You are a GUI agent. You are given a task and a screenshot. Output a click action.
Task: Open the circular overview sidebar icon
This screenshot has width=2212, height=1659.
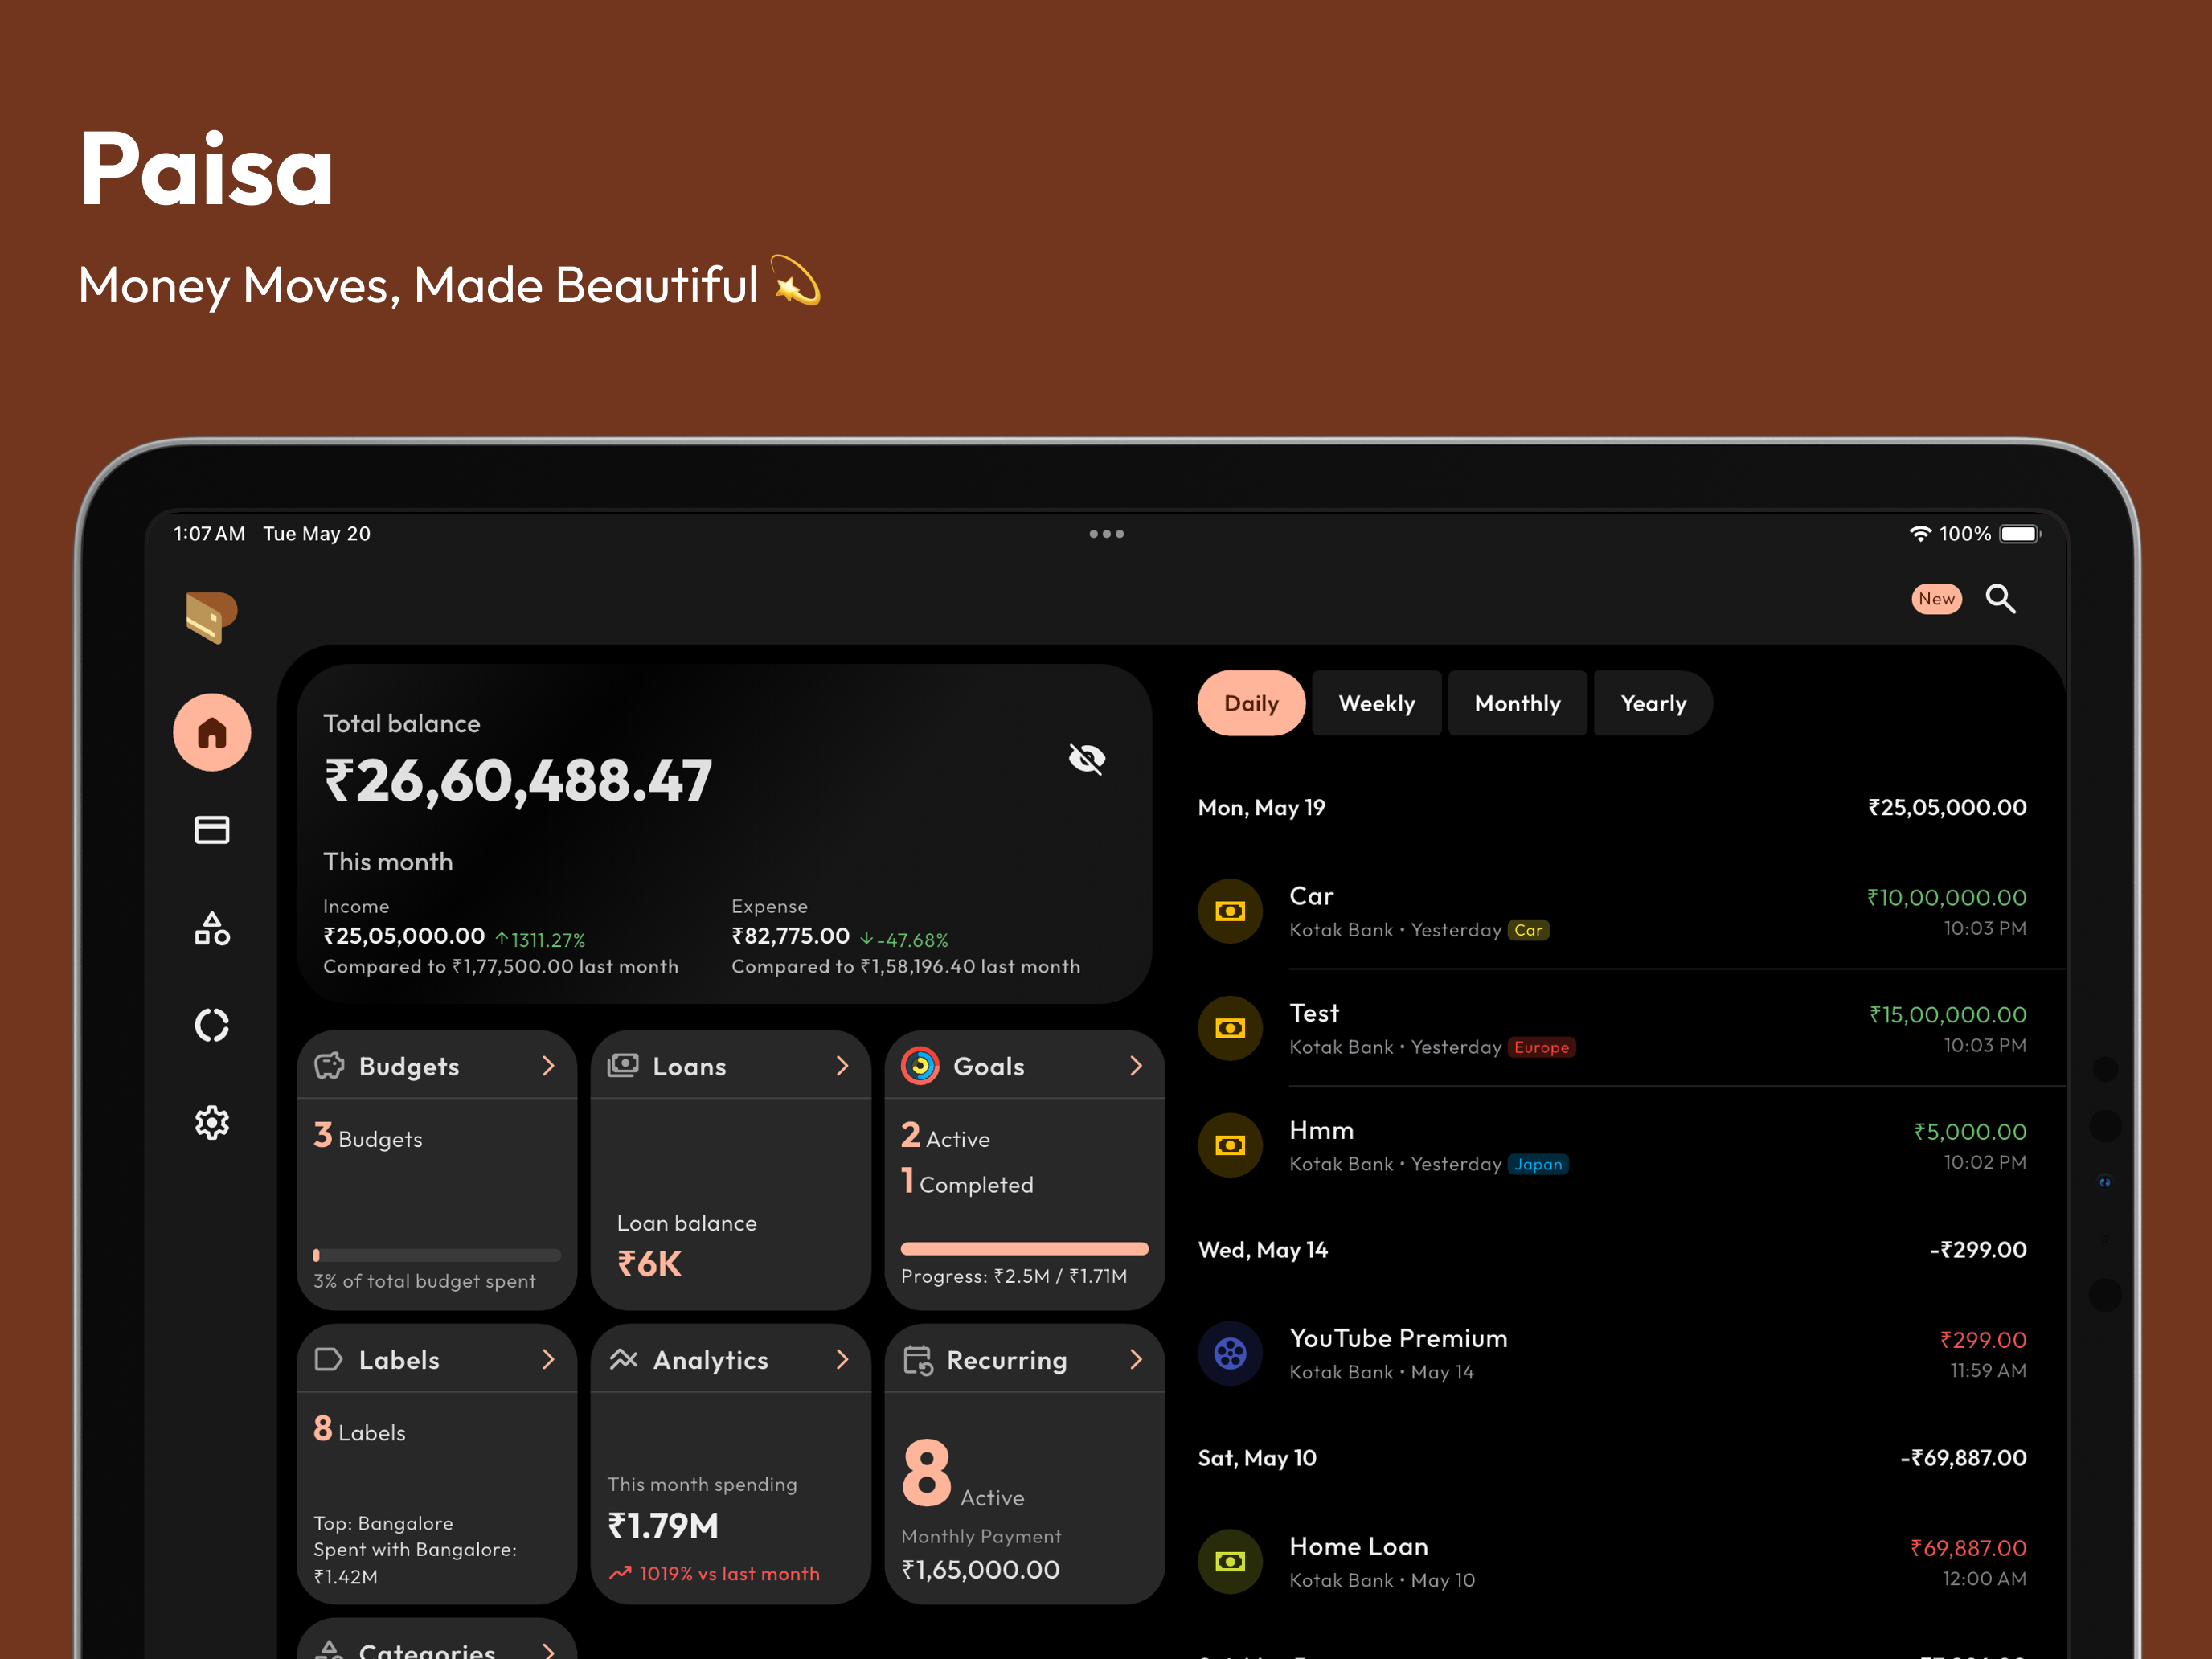(212, 1025)
